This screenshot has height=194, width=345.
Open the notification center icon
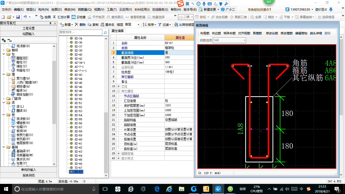[x=337, y=189]
